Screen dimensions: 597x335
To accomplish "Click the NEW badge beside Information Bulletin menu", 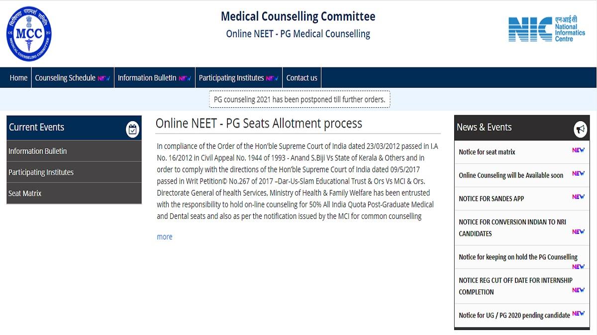I will point(185,77).
